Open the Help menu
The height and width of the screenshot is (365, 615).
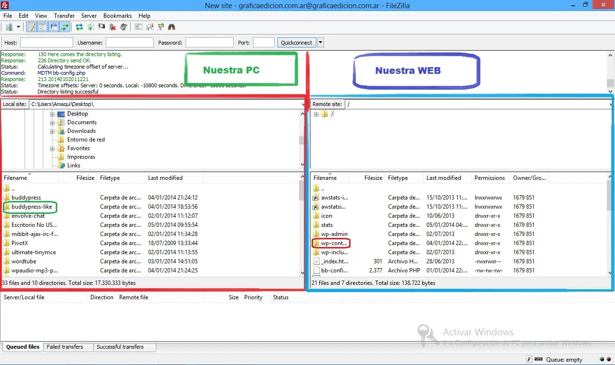pos(144,16)
